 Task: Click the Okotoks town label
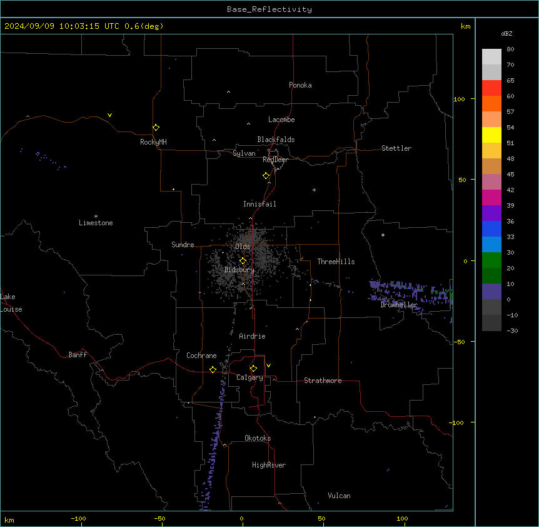[258, 438]
